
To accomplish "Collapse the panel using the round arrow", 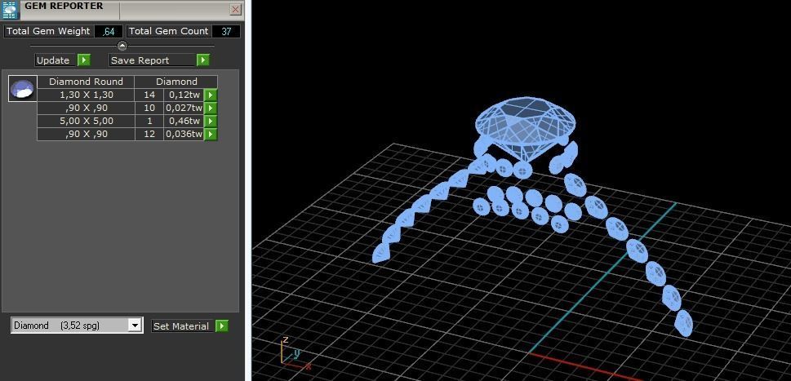I will (x=122, y=46).
